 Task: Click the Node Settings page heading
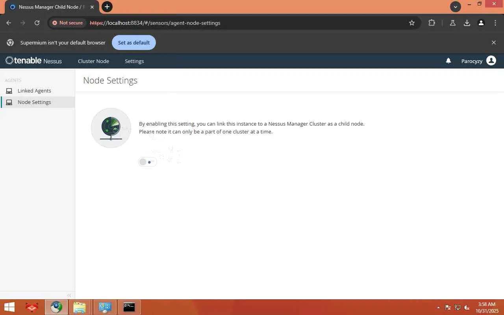(x=110, y=80)
